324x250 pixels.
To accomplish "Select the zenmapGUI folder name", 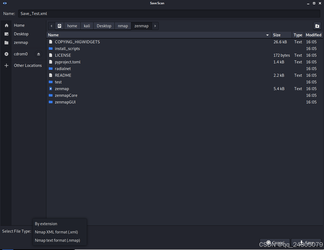I will click(65, 102).
